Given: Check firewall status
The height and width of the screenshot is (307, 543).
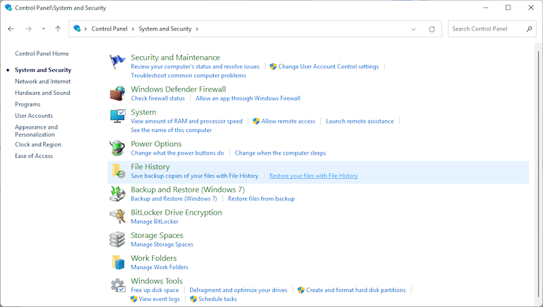Looking at the screenshot, I should click(x=157, y=98).
